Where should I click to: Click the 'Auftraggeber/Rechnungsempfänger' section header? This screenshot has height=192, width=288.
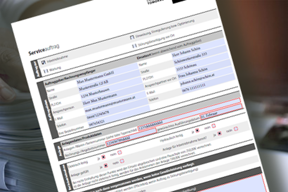(x=70, y=77)
